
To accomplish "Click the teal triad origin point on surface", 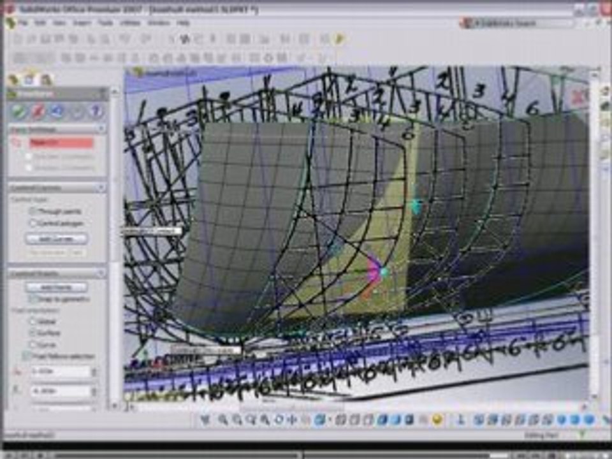I will click(383, 272).
